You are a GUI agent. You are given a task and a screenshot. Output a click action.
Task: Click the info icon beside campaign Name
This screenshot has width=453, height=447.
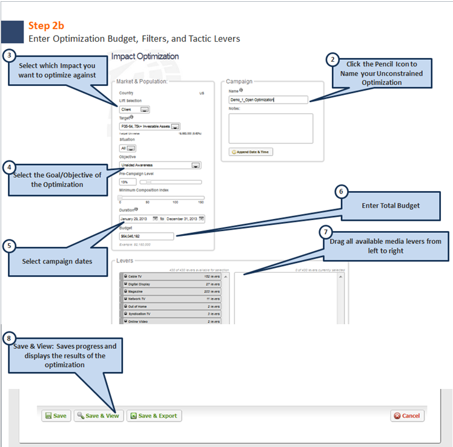tap(242, 90)
